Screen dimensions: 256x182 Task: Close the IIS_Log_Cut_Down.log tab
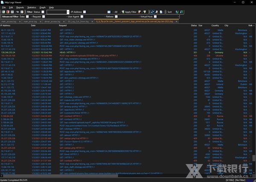pos(92,22)
